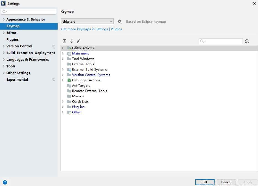Image resolution: width=258 pixels, height=186 pixels.
Task: Expand Version Control Systems node
Action: pyautogui.click(x=63, y=75)
